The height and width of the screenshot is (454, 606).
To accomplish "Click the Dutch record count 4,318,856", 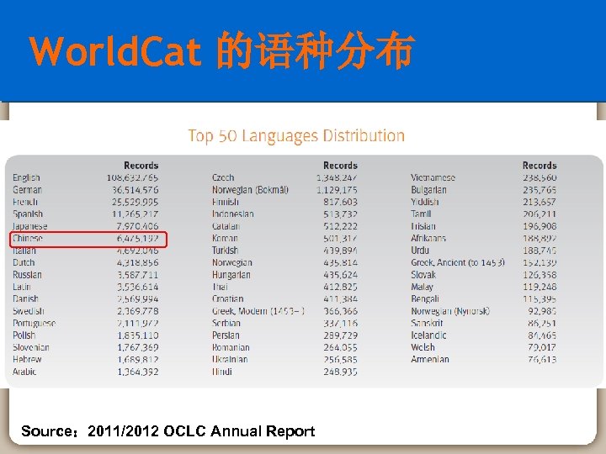I will [137, 262].
